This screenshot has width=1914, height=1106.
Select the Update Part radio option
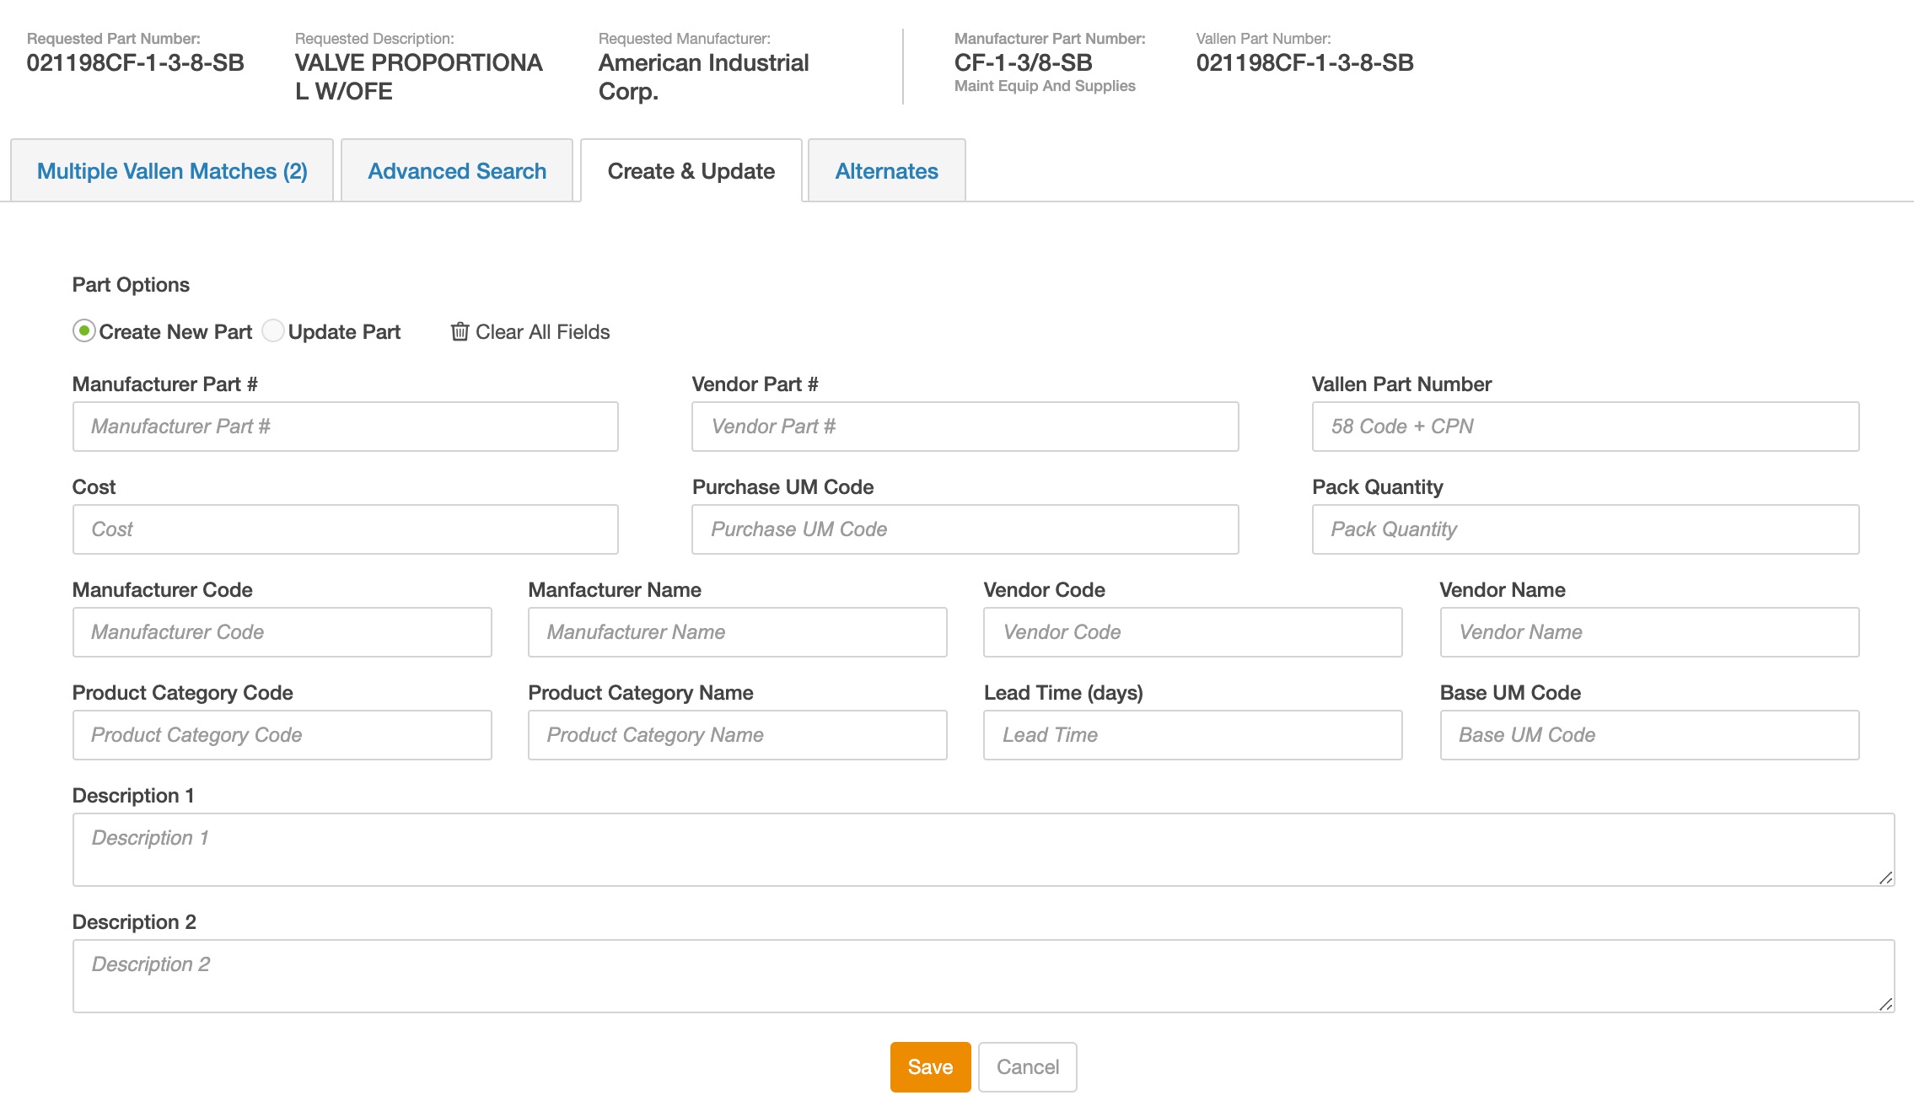(273, 331)
